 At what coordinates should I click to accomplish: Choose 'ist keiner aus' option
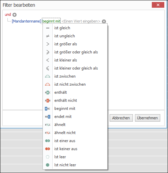75,149
